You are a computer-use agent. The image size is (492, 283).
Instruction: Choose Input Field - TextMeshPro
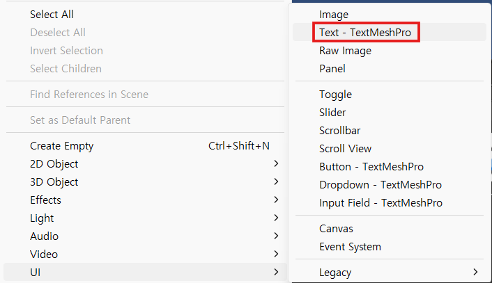(381, 203)
